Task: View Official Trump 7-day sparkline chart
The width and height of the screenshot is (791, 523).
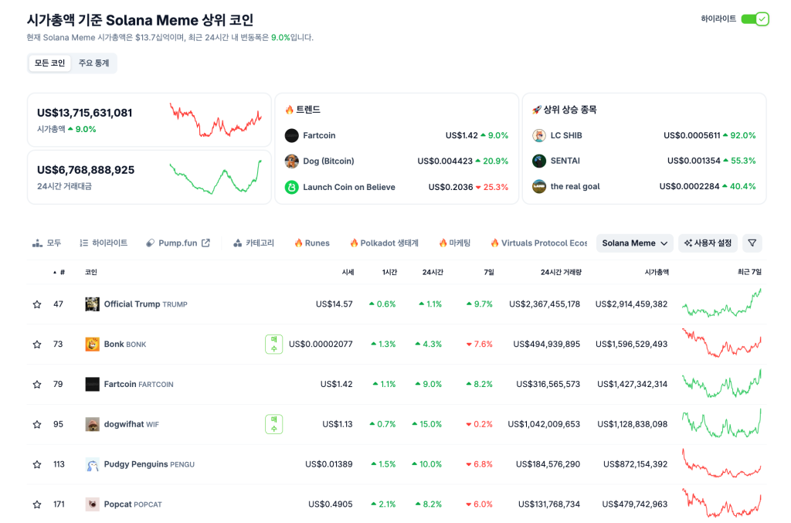Action: 721,304
